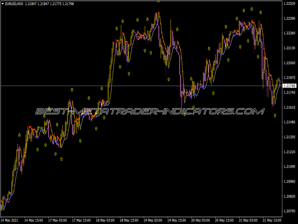Click the 19 May 15:00 time axis label
The width and height of the screenshot is (298, 224).
(177, 220)
